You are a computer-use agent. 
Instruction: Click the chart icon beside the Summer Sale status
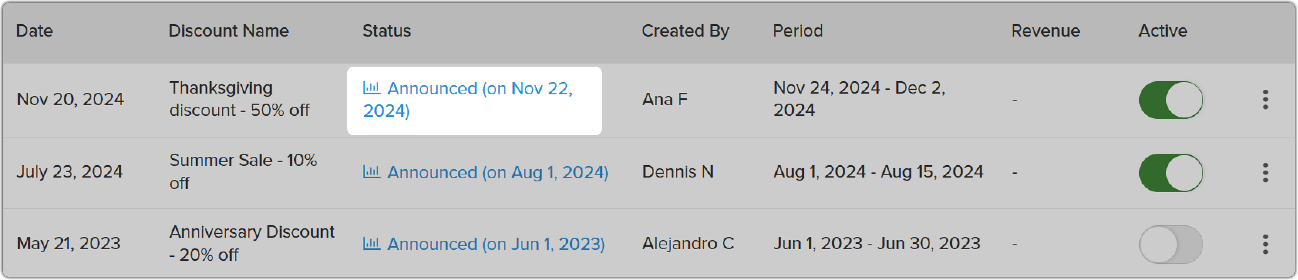(371, 172)
